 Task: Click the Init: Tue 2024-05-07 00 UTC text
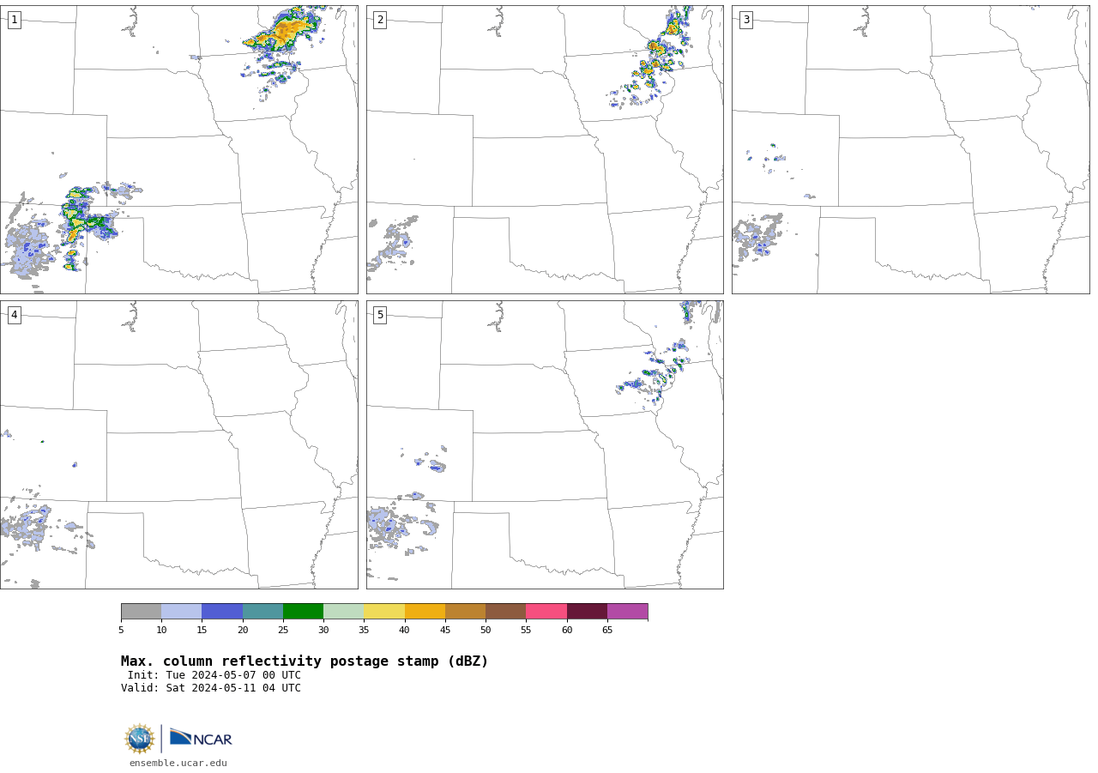[x=214, y=675]
